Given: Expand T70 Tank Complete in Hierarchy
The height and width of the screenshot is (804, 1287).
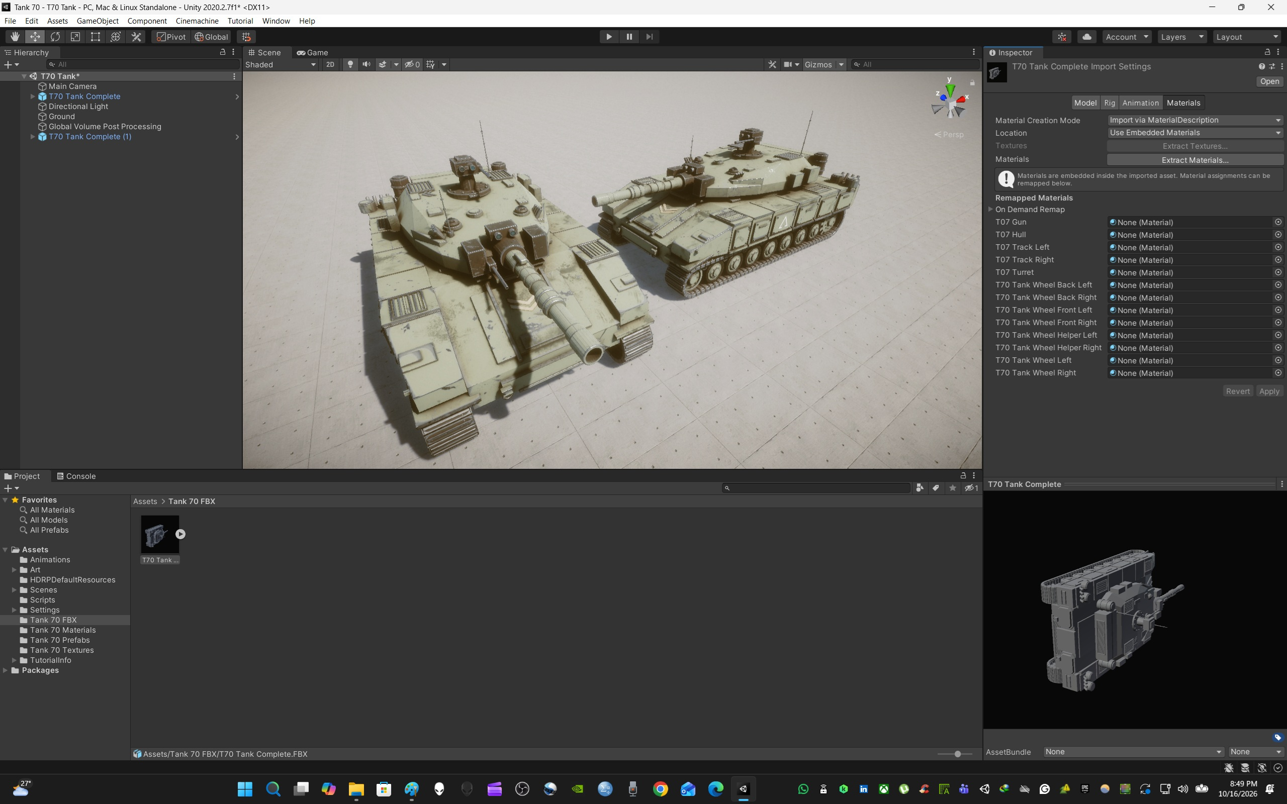Looking at the screenshot, I should tap(33, 96).
